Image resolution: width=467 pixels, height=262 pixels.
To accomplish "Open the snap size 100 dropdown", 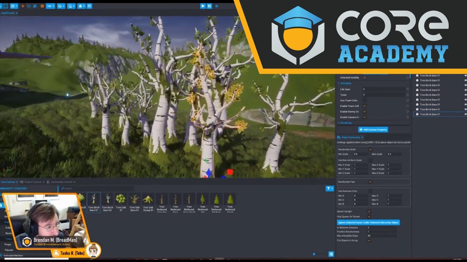I will (50, 6).
